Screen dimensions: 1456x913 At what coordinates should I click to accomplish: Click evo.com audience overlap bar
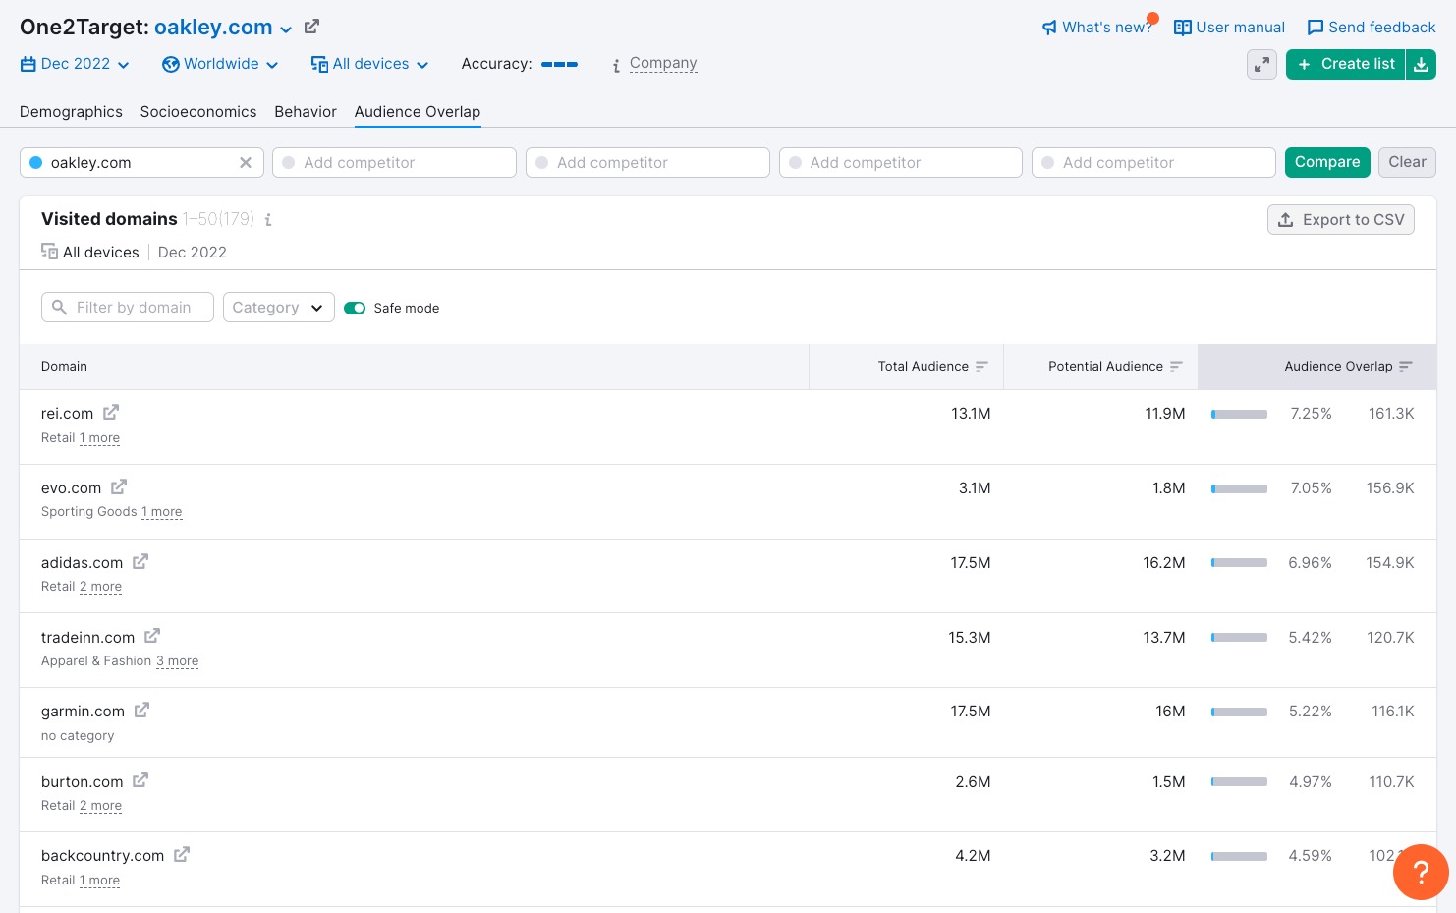tap(1239, 489)
